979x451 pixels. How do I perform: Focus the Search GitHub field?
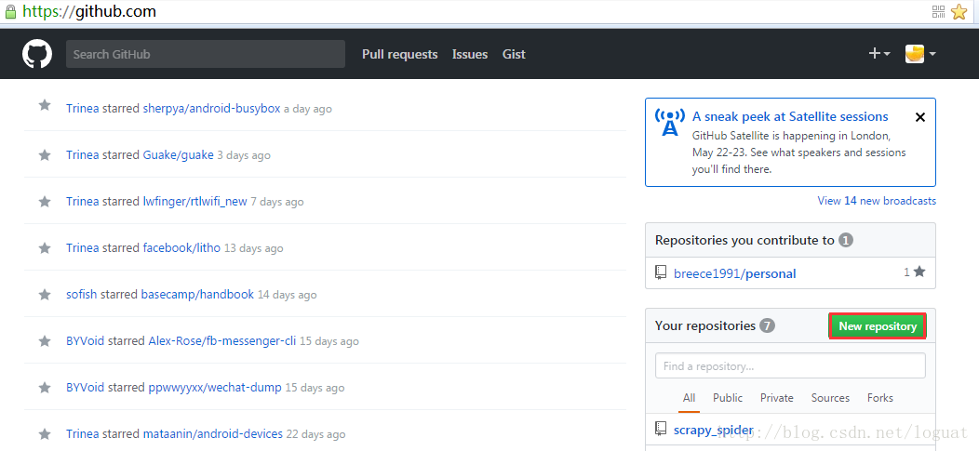(206, 54)
